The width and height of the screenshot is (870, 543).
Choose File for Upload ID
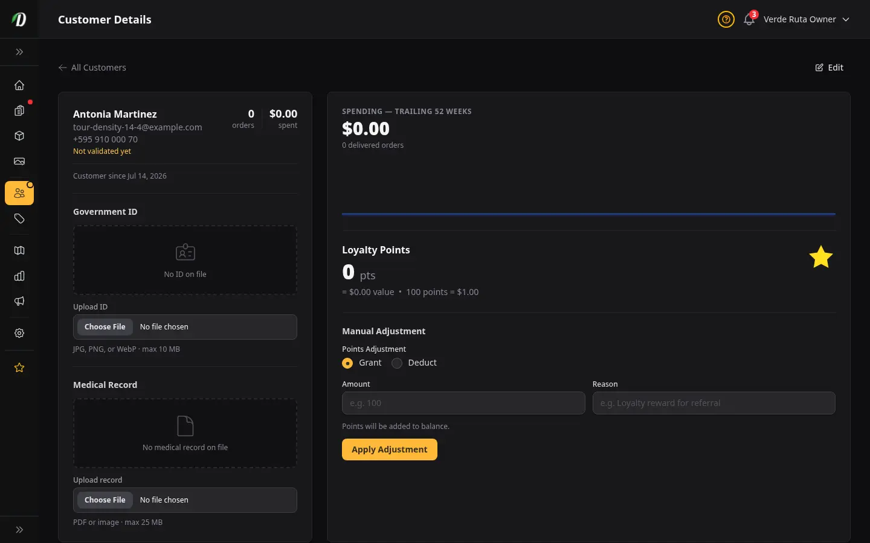point(105,327)
